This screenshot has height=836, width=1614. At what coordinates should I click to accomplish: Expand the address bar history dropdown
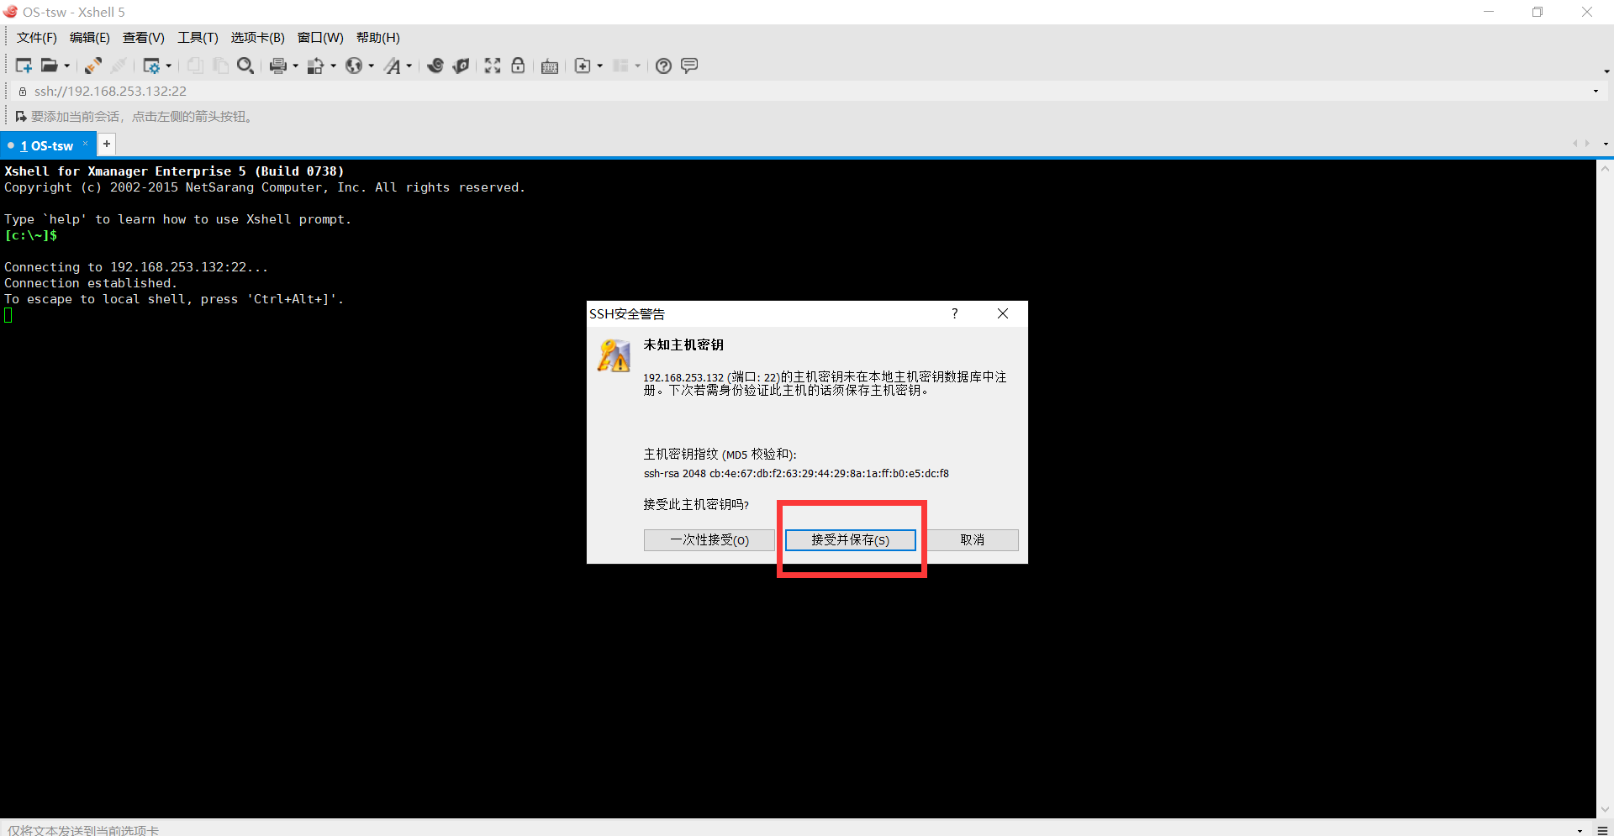click(1596, 91)
